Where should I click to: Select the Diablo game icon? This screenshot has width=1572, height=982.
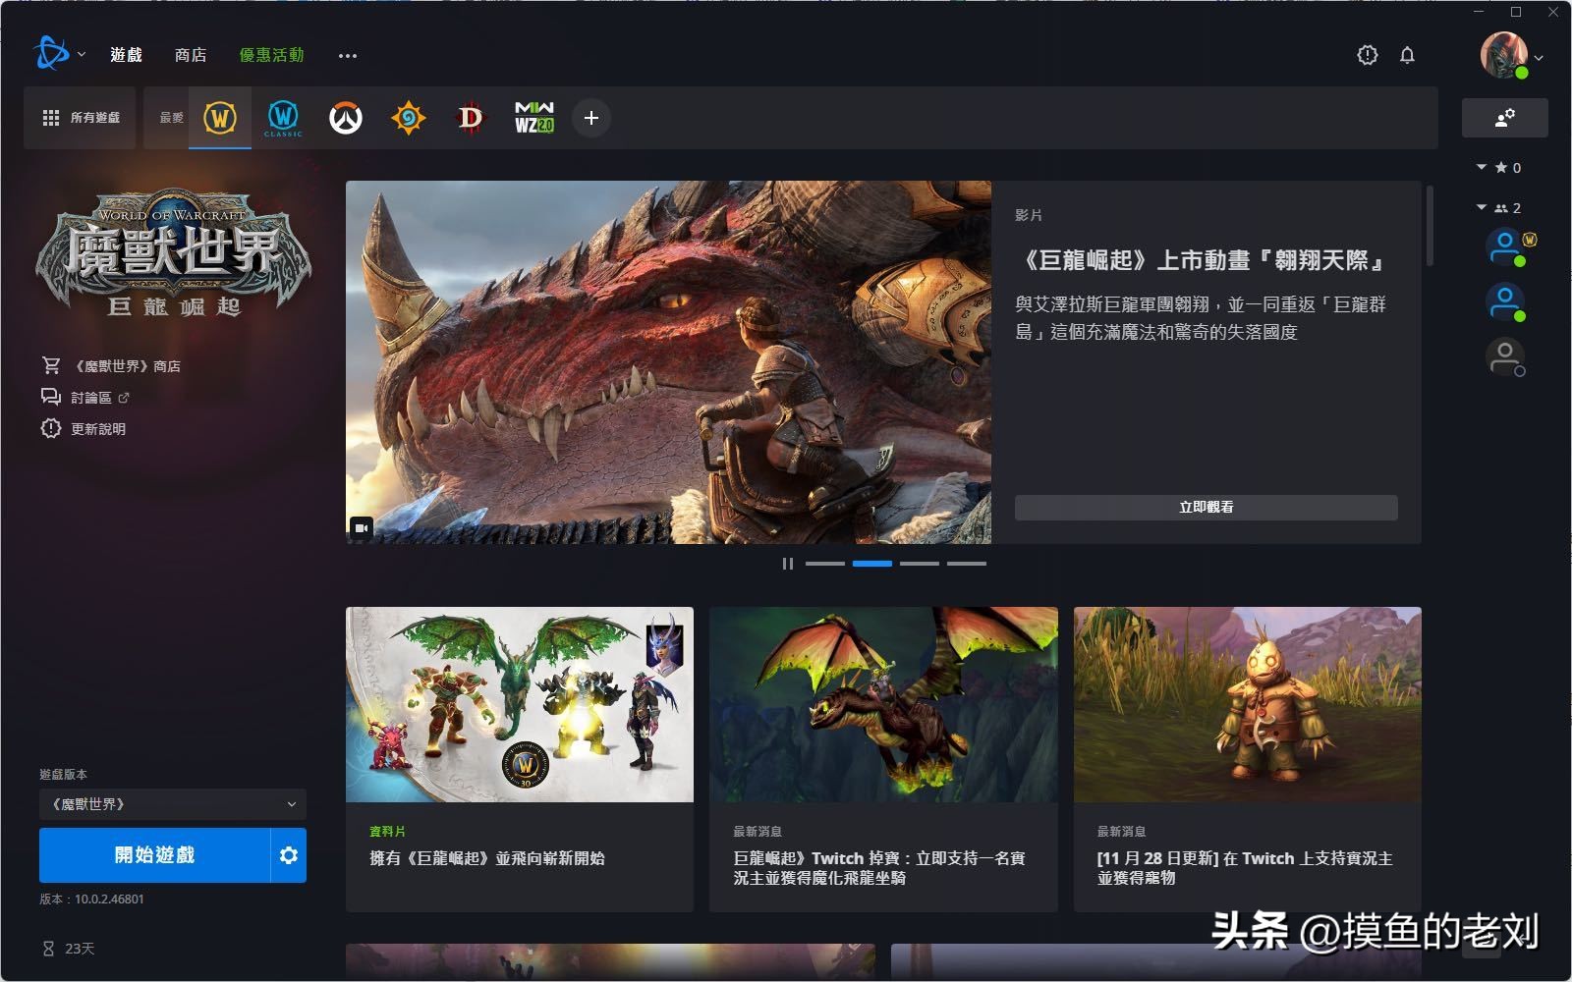tap(470, 118)
